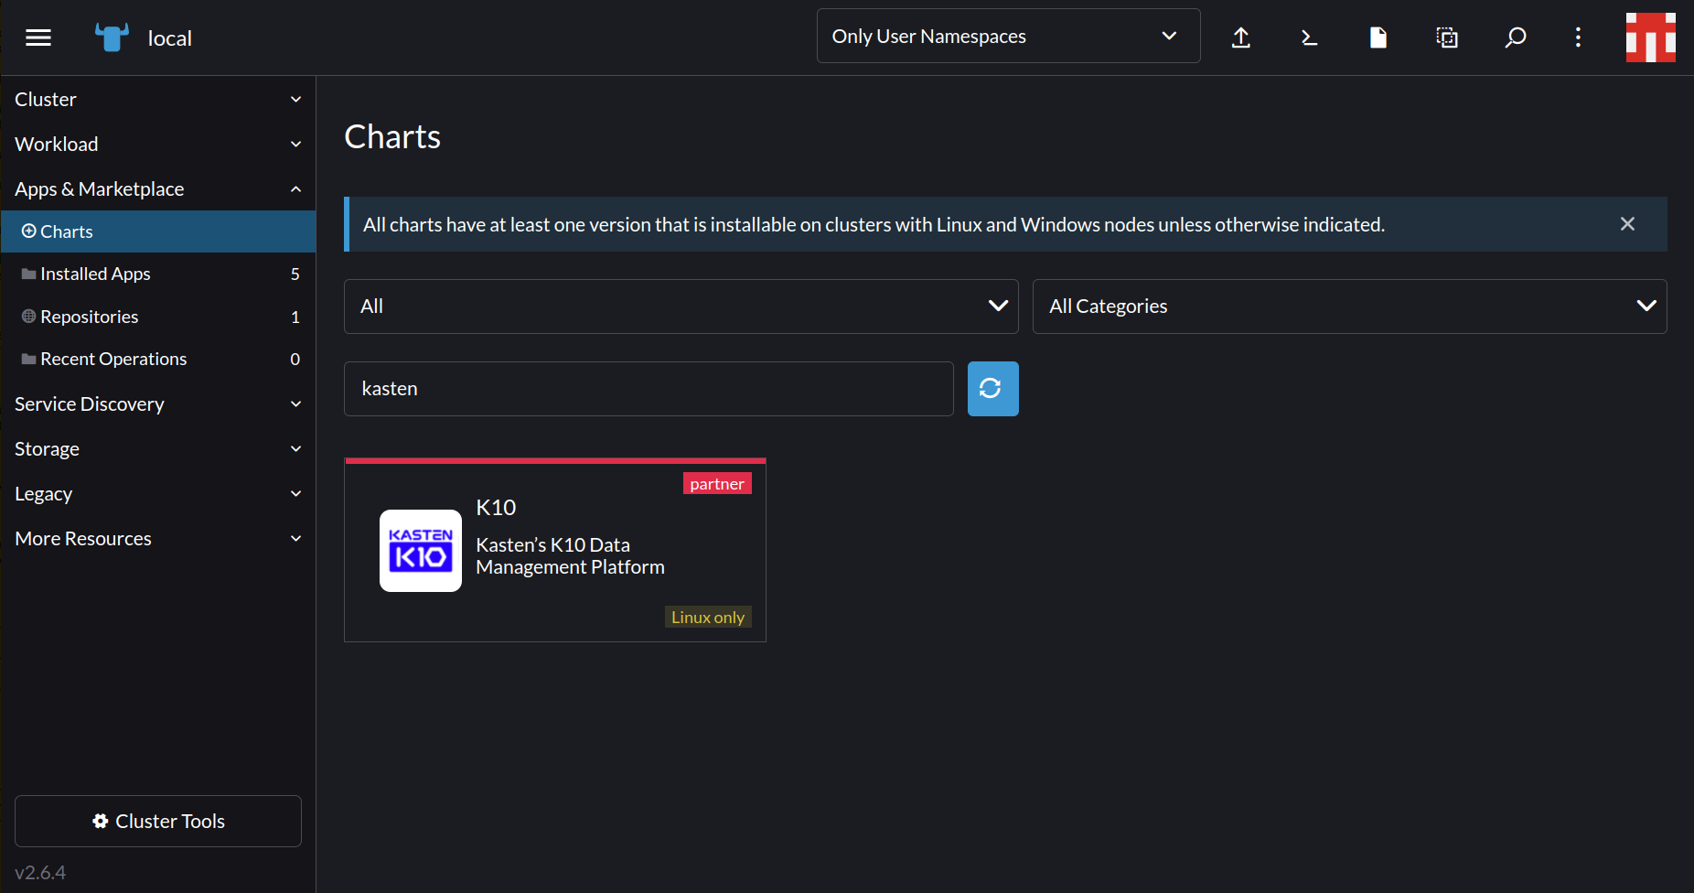Image resolution: width=1694 pixels, height=893 pixels.
Task: Open the resource search magnifier icon
Action: 1515,38
